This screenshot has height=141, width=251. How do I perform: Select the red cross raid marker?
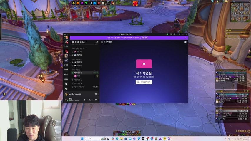(99, 3)
